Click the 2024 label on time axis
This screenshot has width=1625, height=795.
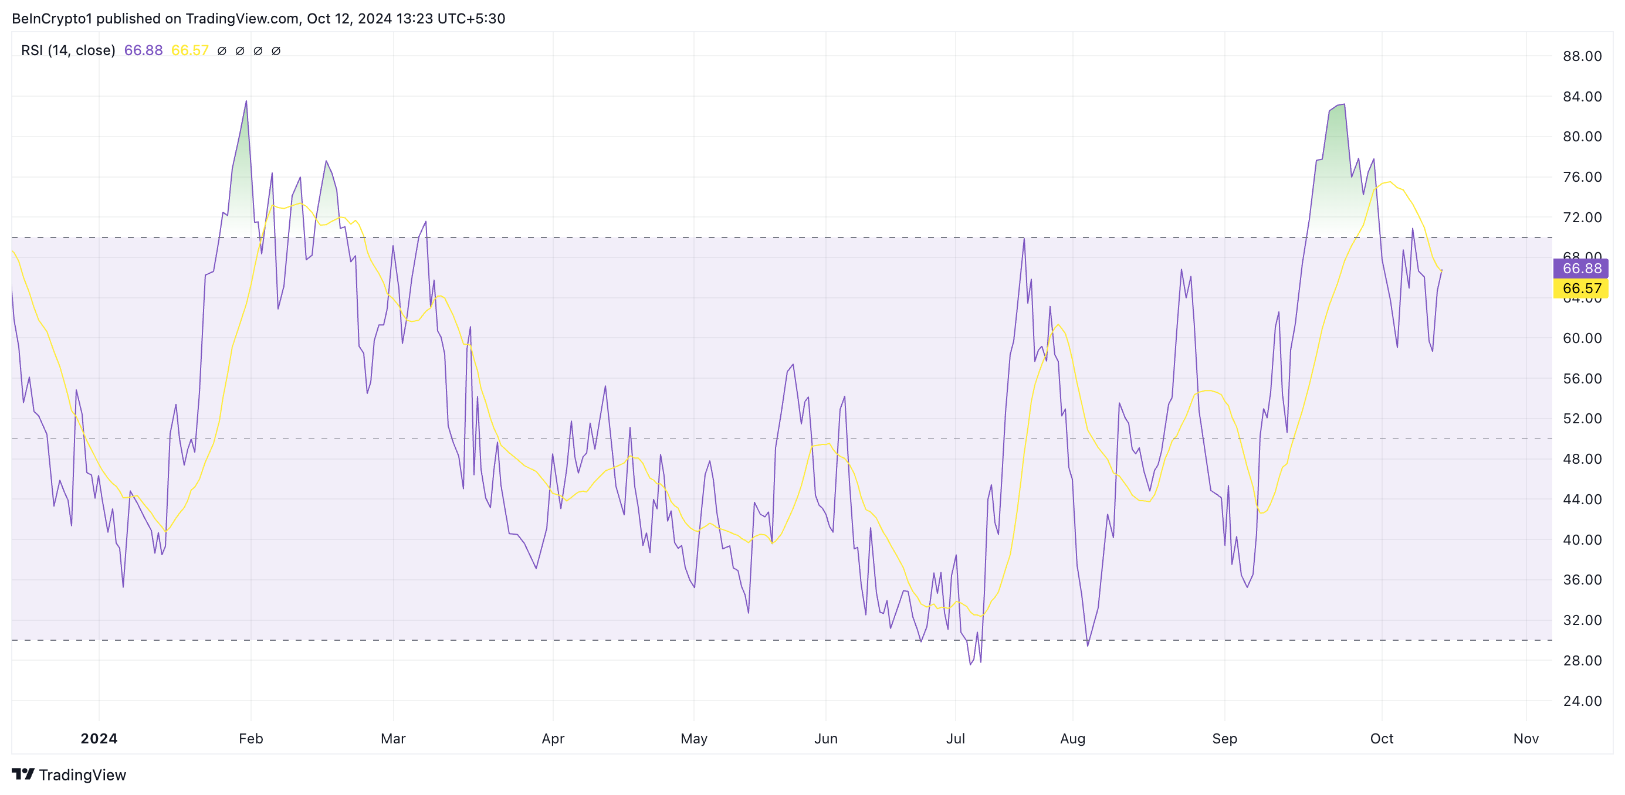(99, 739)
